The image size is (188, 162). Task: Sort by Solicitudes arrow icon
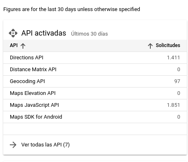click(150, 46)
